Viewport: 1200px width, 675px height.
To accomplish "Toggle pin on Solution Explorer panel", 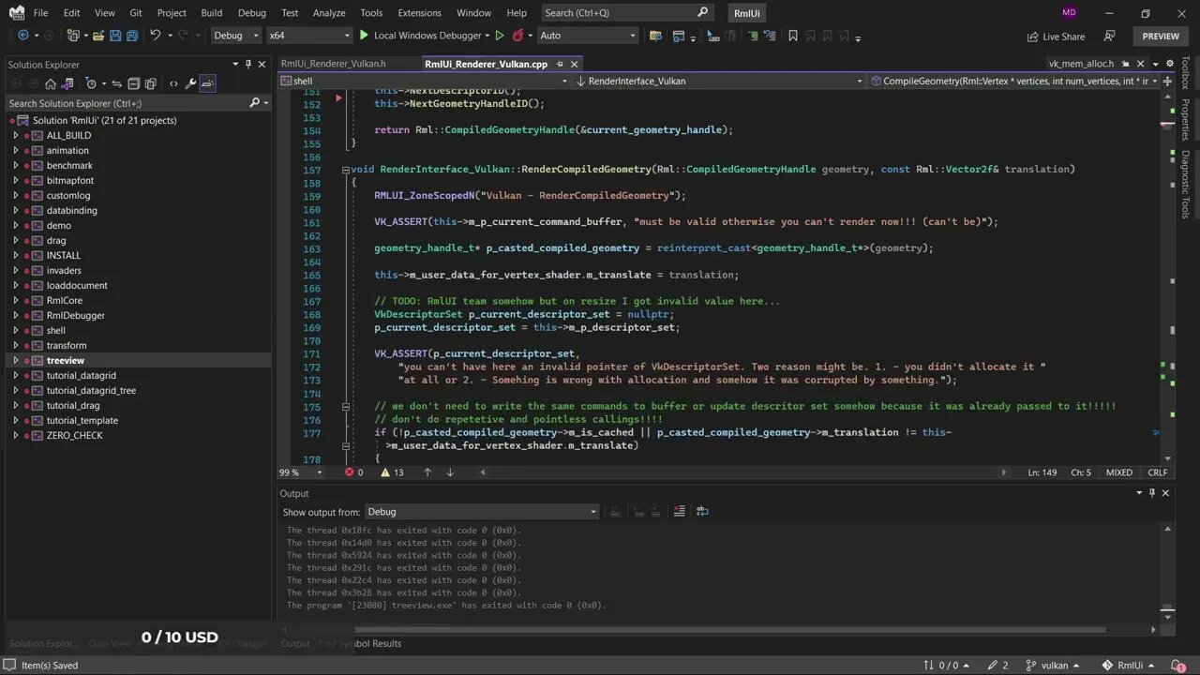I will point(248,64).
